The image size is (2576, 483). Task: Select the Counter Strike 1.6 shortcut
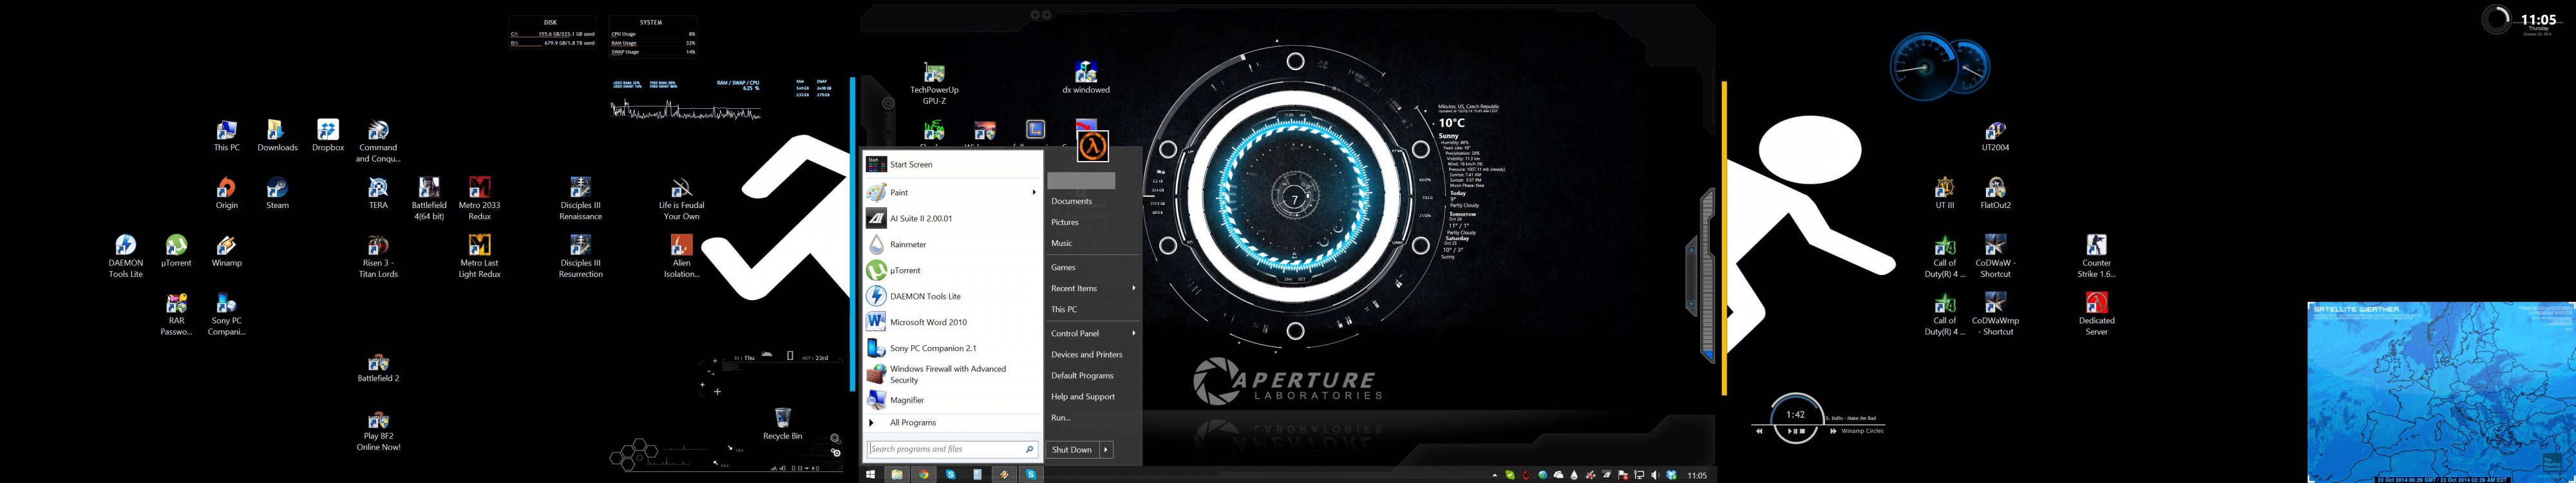2096,256
